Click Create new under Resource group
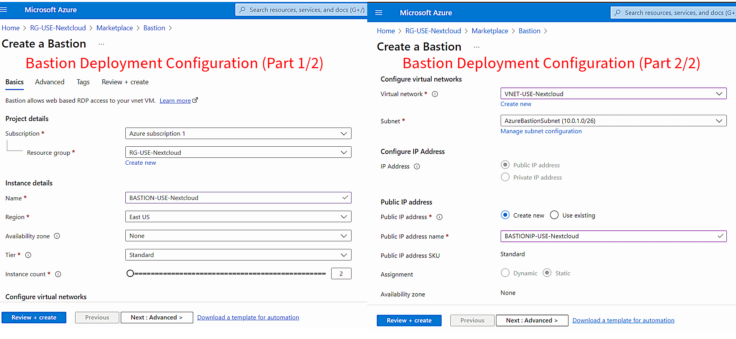 [141, 163]
